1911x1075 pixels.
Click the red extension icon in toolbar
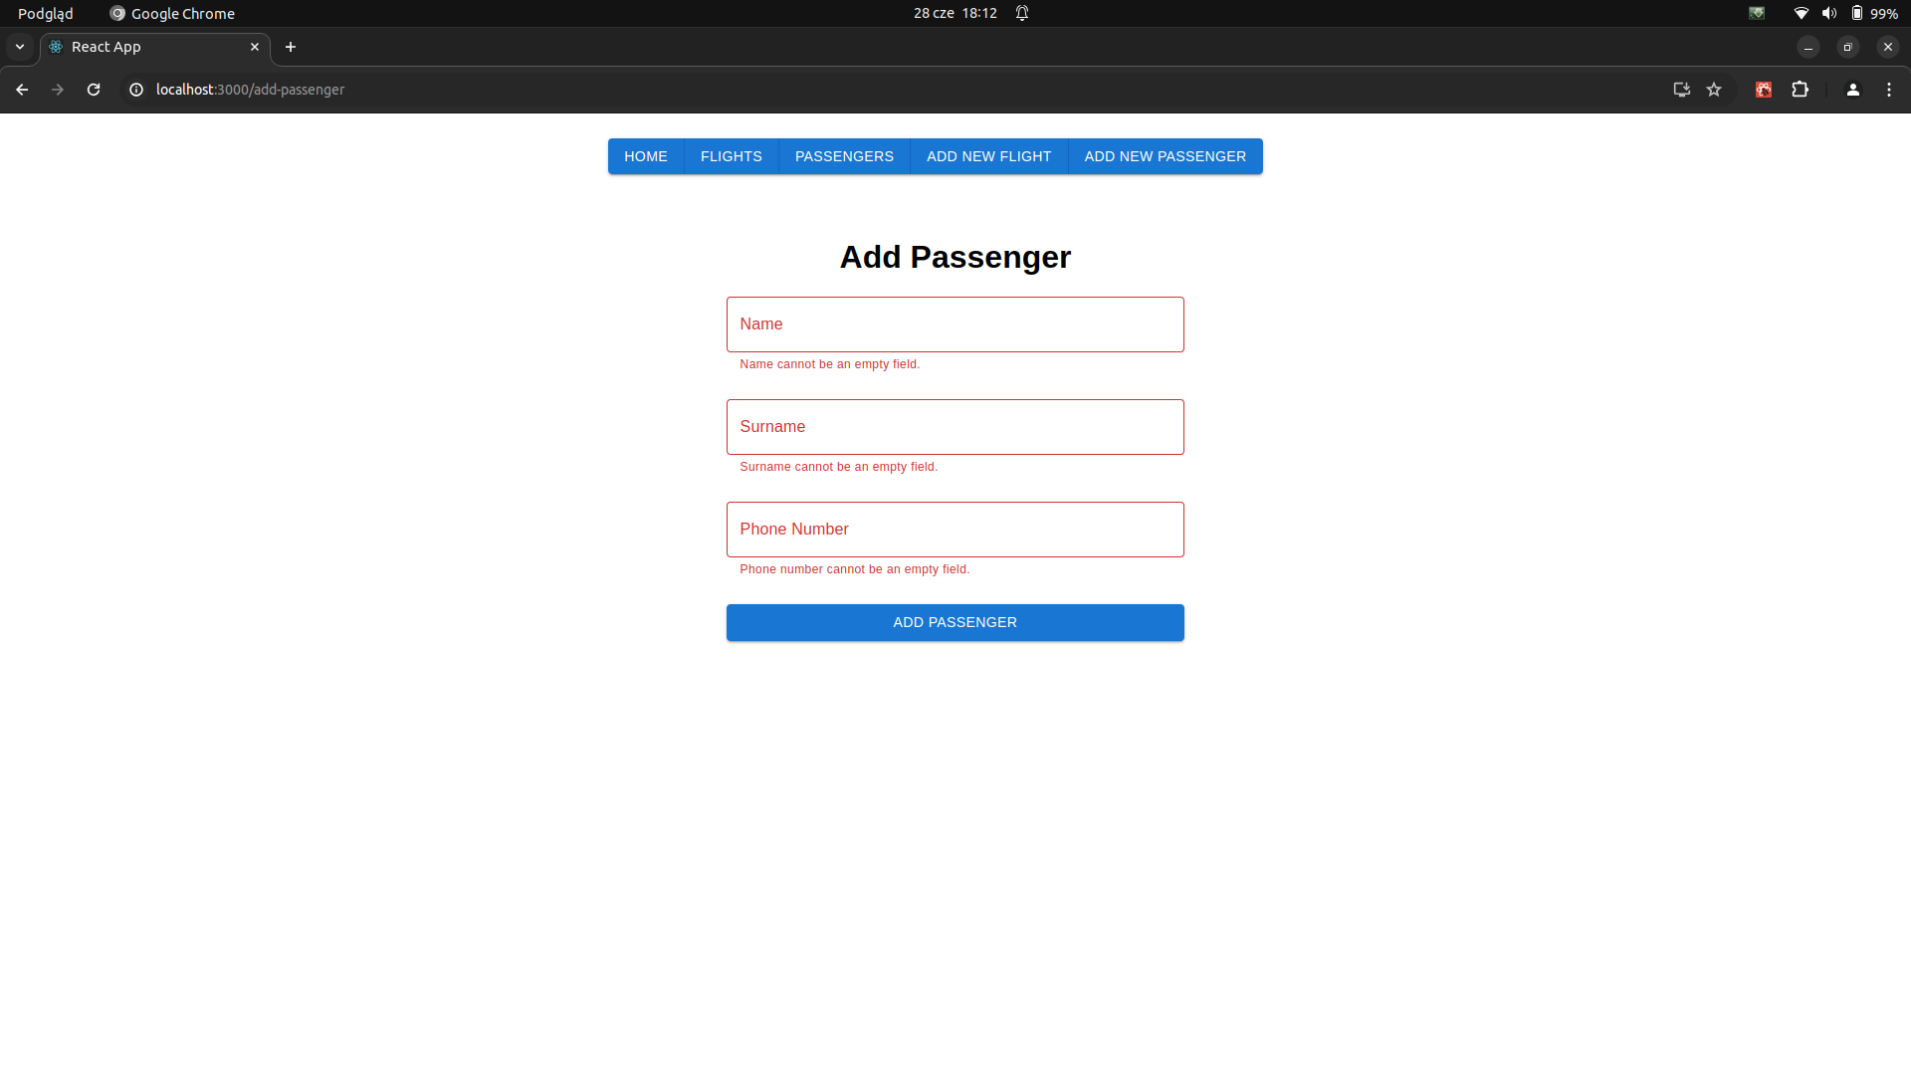(x=1763, y=90)
